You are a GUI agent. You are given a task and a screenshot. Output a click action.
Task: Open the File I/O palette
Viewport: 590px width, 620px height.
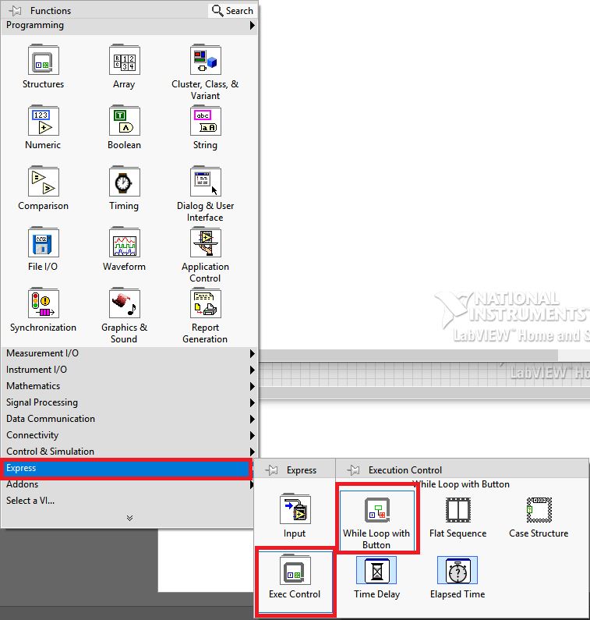pyautogui.click(x=44, y=243)
